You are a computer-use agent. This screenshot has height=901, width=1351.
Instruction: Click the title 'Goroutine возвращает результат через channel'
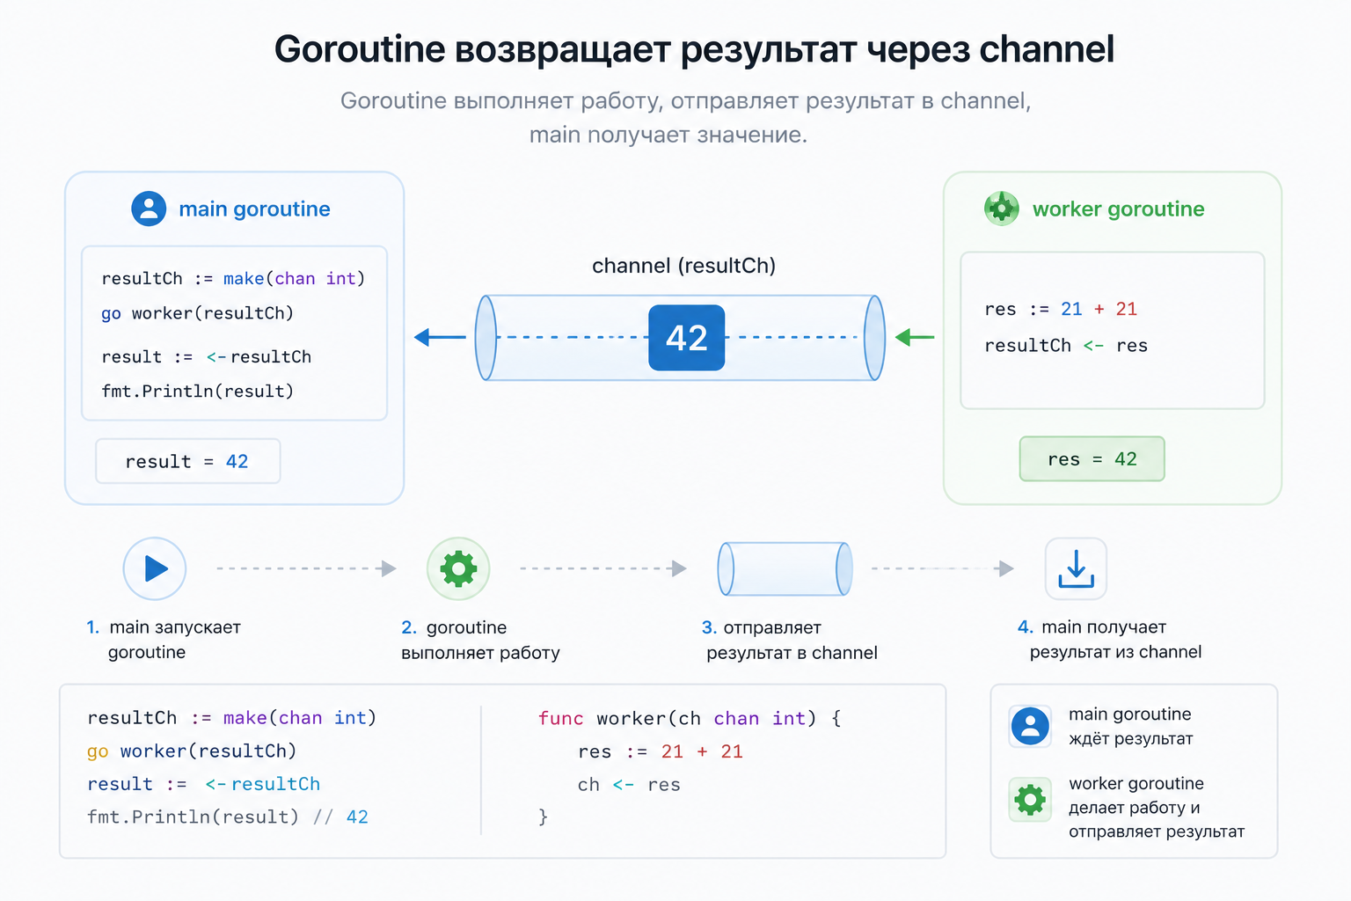click(x=694, y=49)
